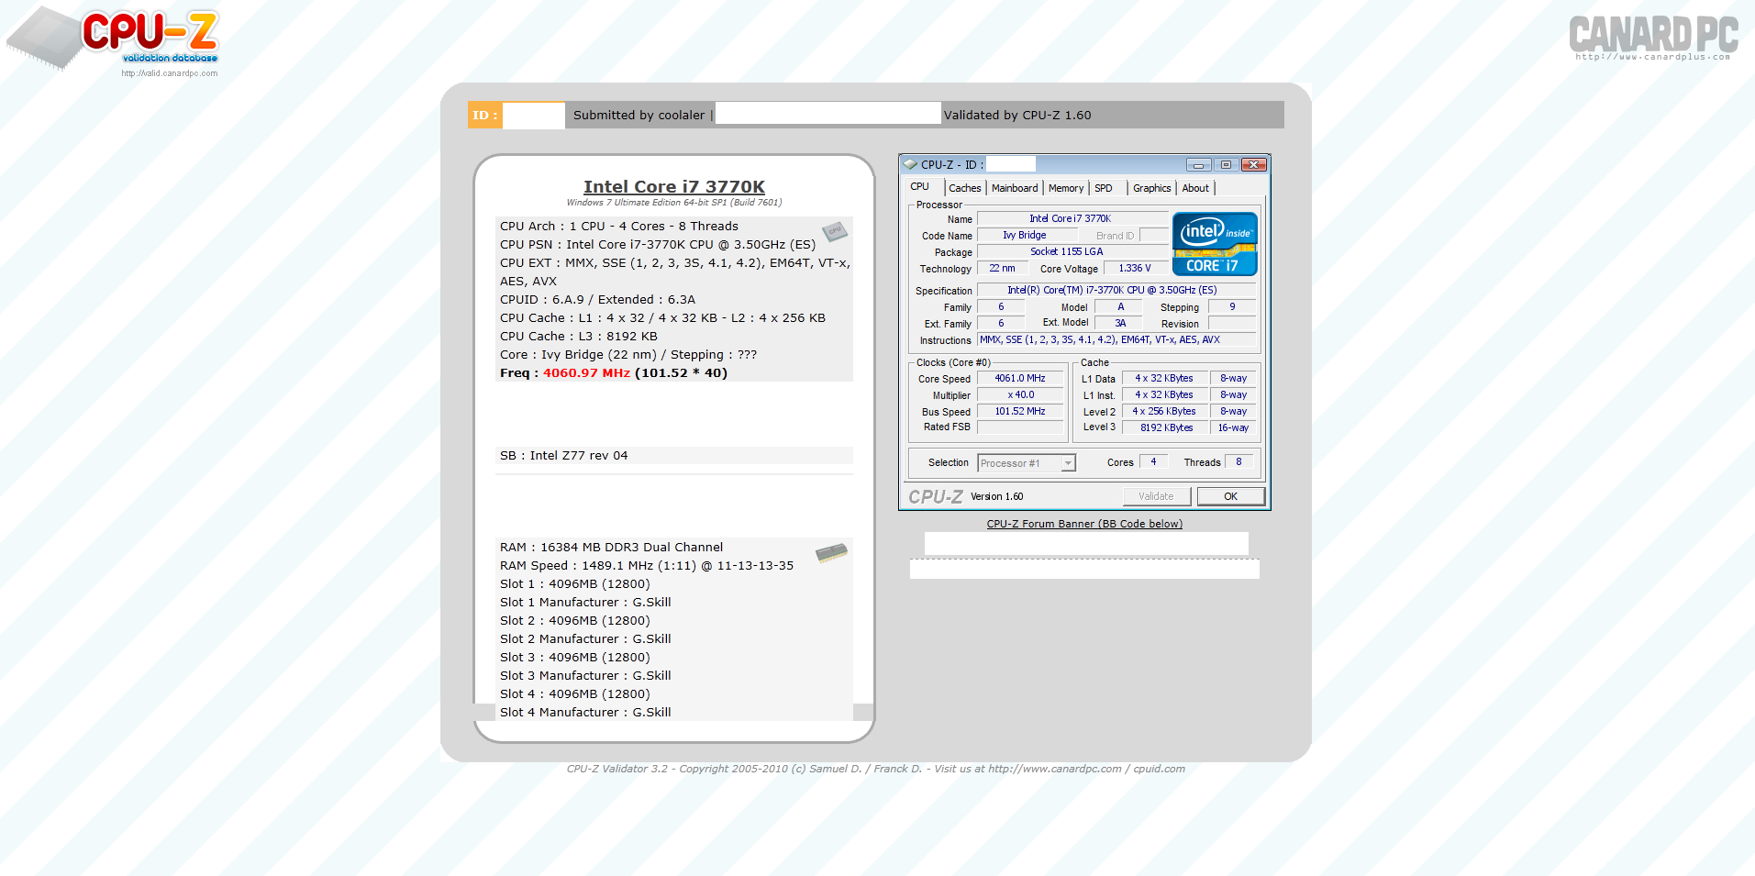Click the Validate button
The width and height of the screenshot is (1755, 876).
[1157, 496]
